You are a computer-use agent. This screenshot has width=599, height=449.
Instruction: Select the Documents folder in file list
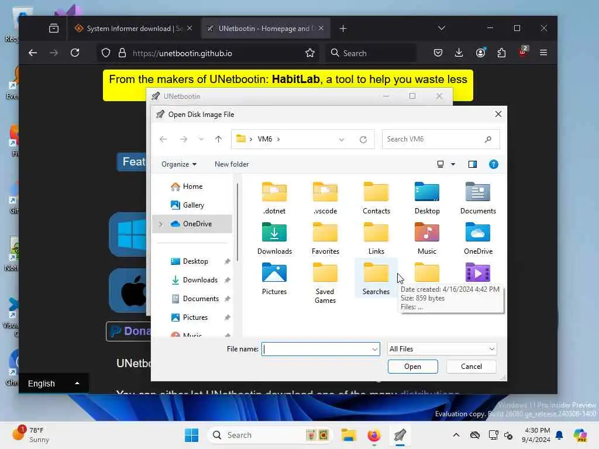478,198
